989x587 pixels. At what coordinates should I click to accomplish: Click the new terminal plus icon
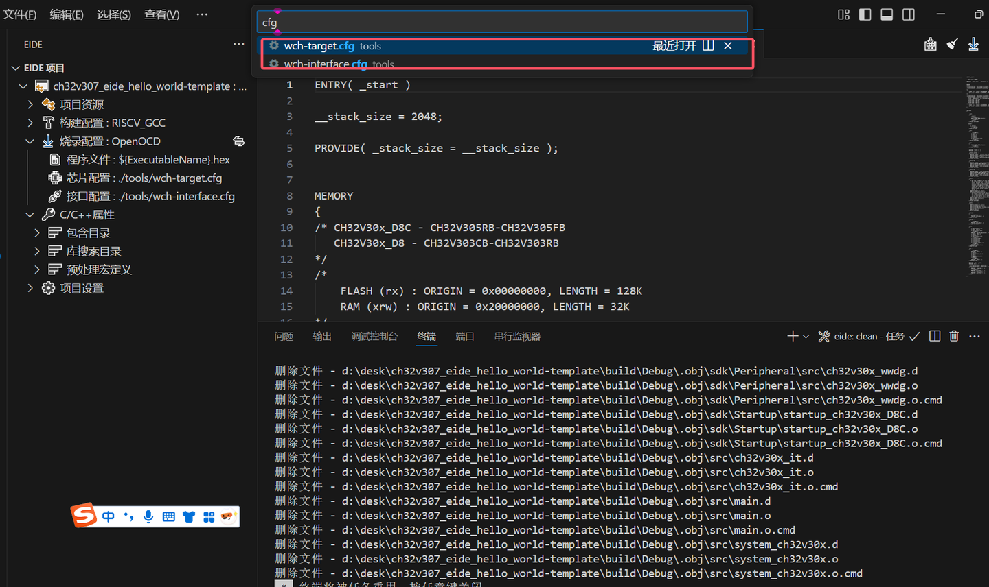pos(792,336)
